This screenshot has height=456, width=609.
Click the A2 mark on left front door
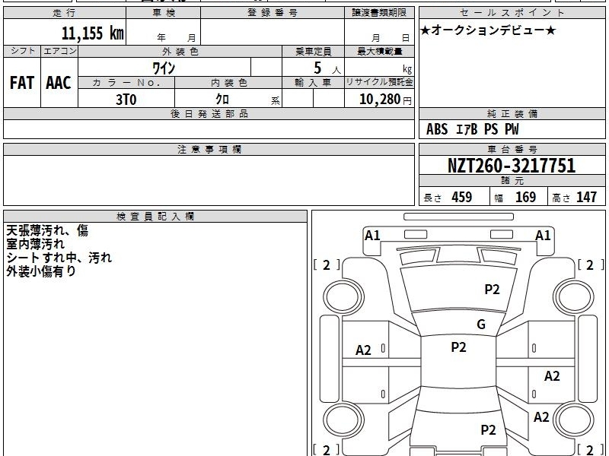[364, 350]
